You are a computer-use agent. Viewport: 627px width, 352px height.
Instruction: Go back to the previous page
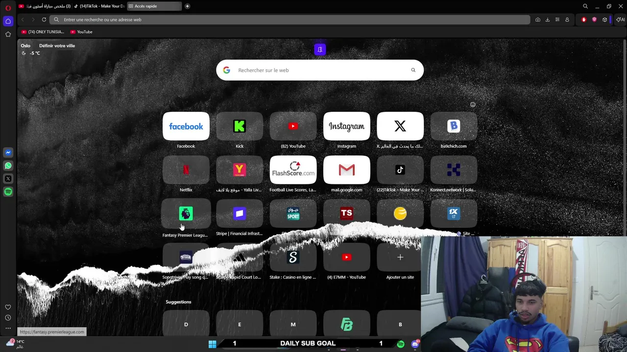[23, 20]
